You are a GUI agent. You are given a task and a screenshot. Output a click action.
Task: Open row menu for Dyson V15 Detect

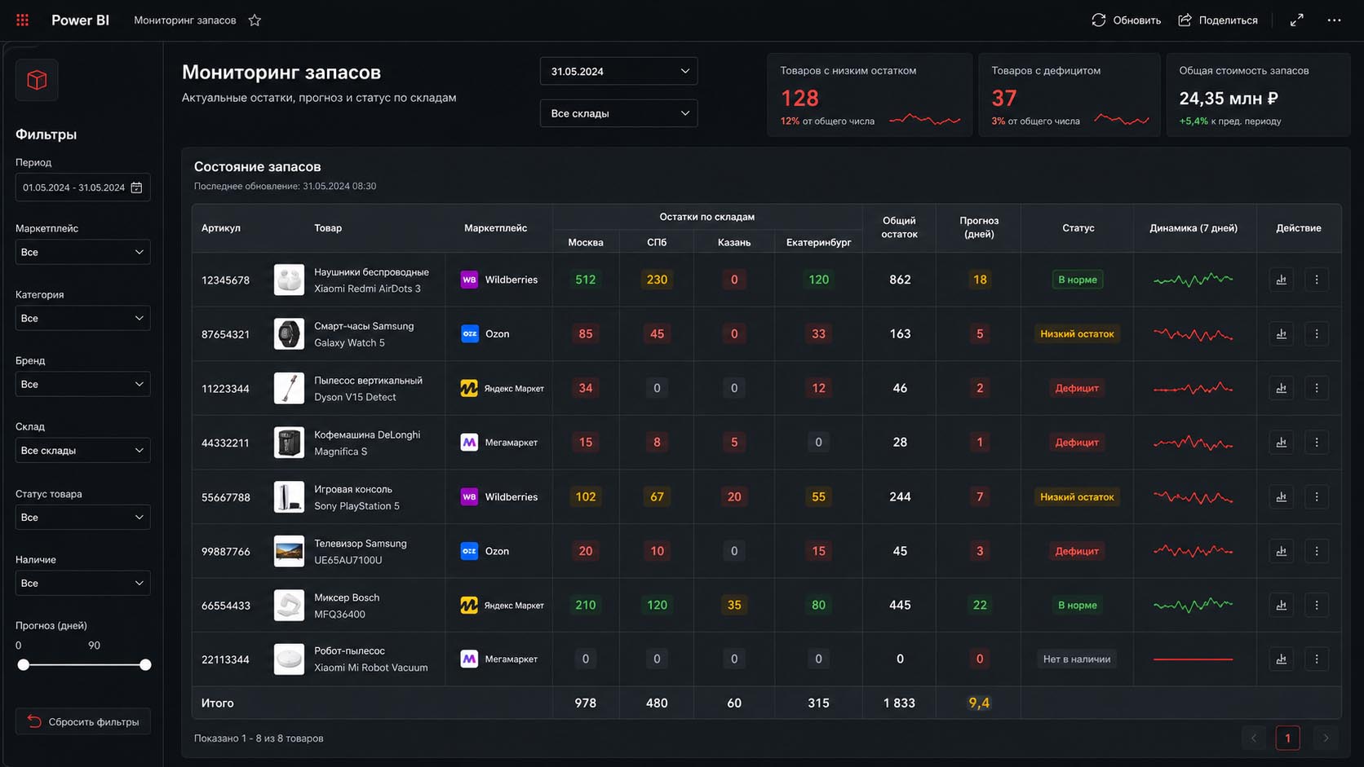pos(1317,388)
